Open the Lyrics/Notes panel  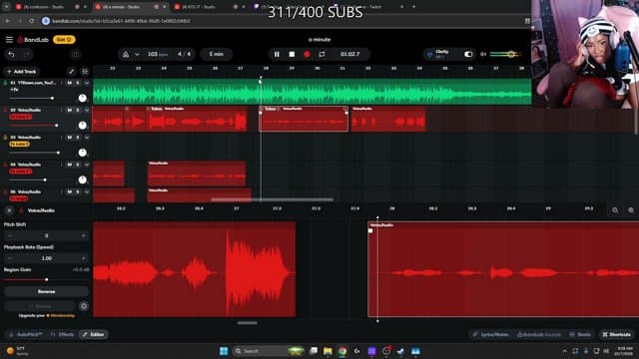[x=490, y=335]
